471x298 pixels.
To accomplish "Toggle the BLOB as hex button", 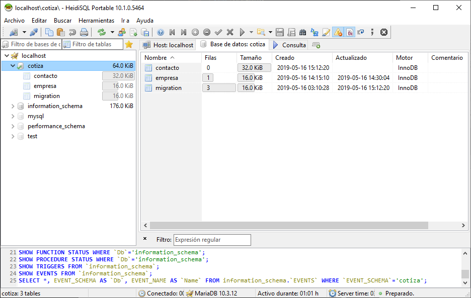I will (x=350, y=32).
